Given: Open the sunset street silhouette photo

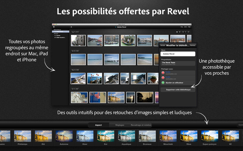Looking at the screenshot, I should point(145,98).
